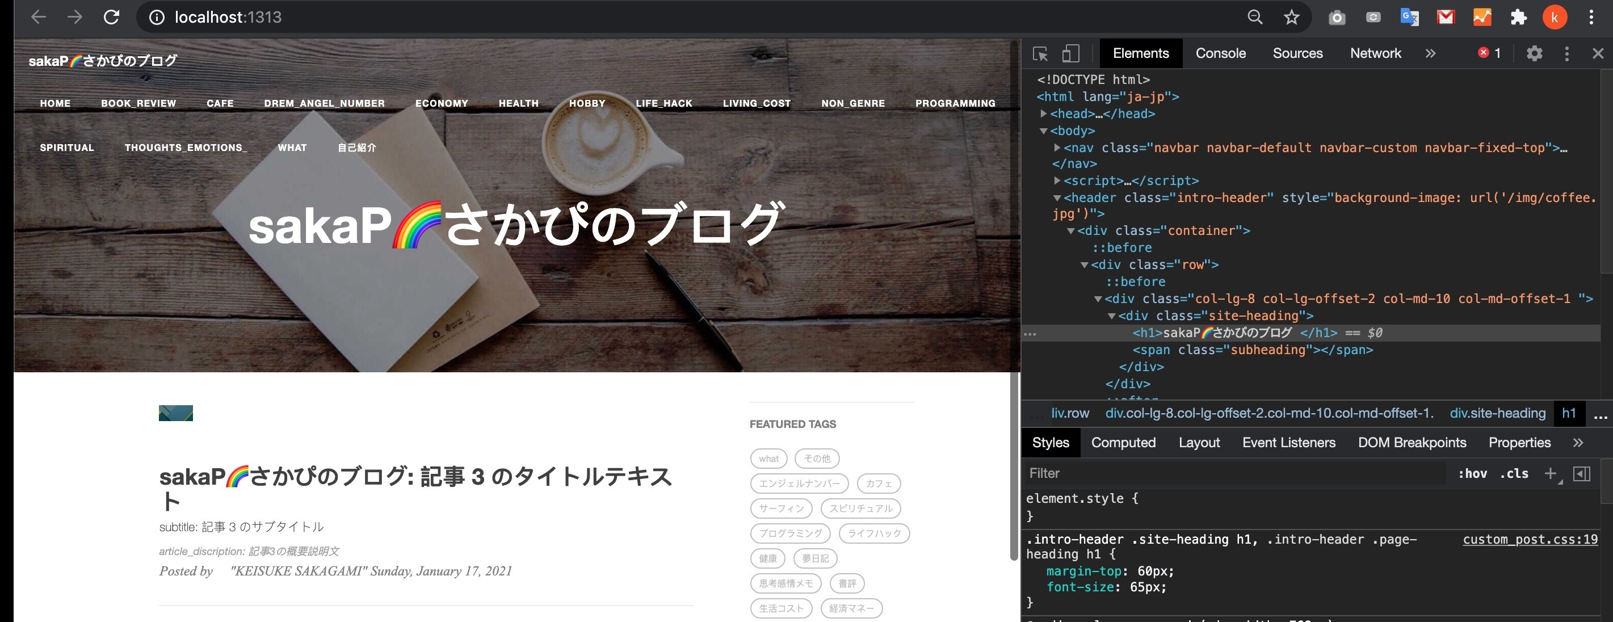Toggle the .cls class editor
This screenshot has width=1613, height=622.
pyautogui.click(x=1514, y=473)
